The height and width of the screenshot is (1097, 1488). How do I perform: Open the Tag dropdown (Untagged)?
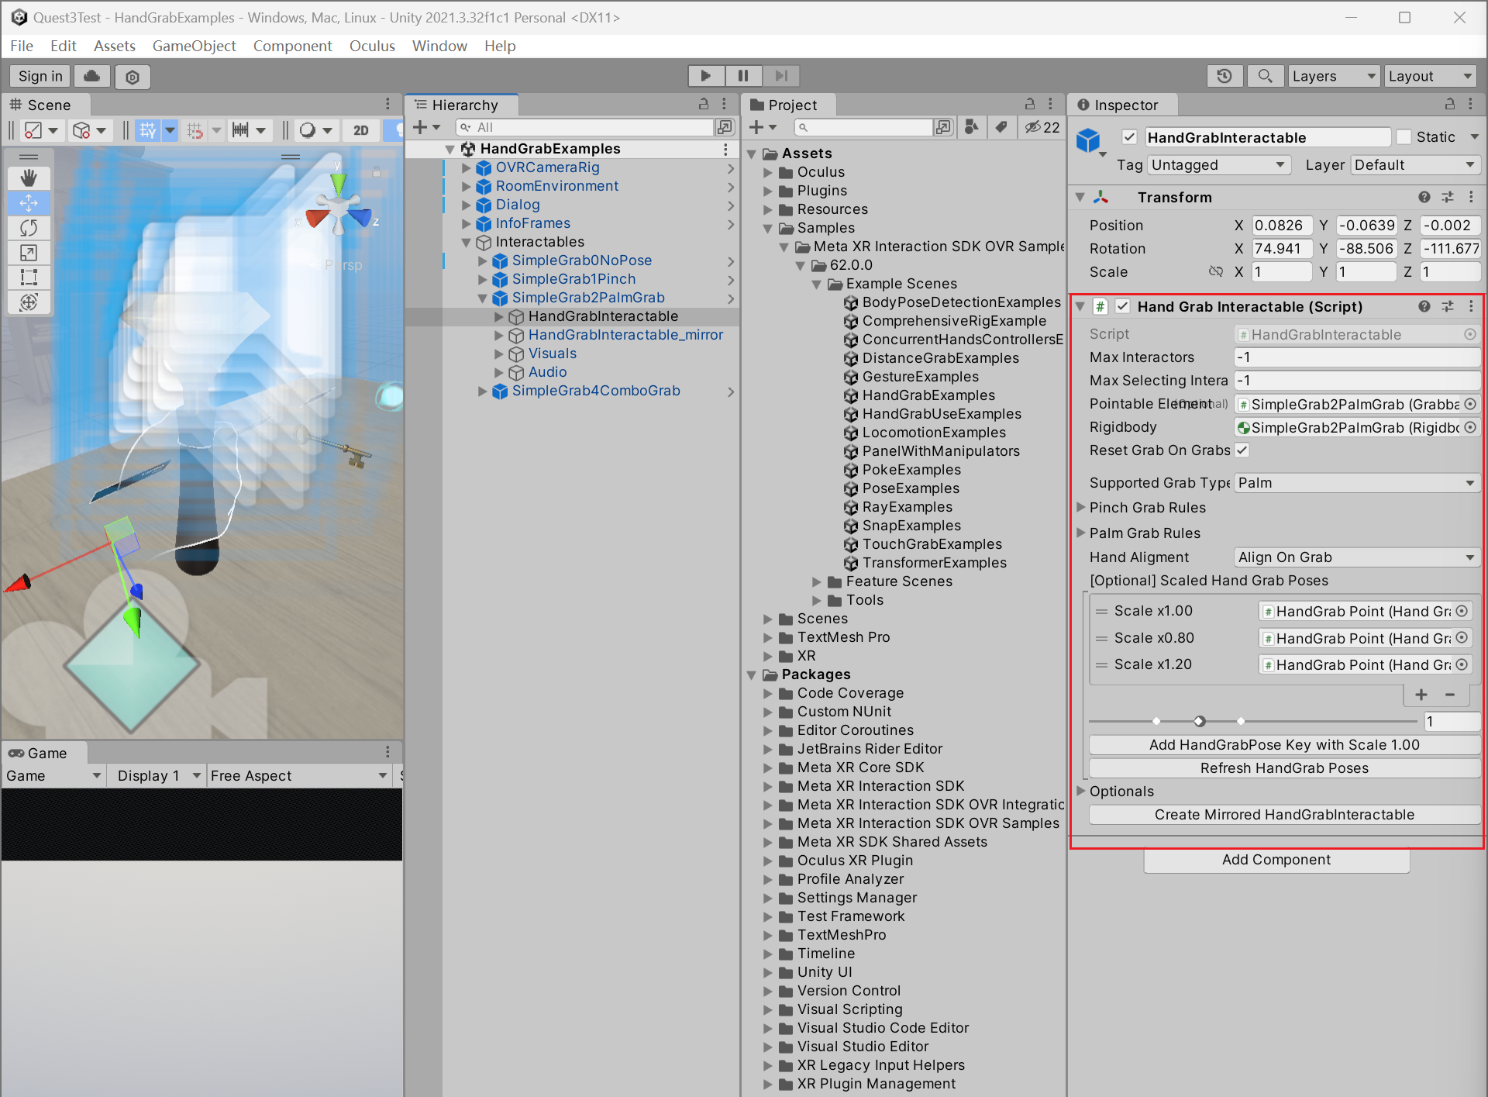point(1219,165)
